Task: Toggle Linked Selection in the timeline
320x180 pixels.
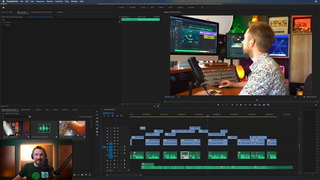Action: (112, 115)
